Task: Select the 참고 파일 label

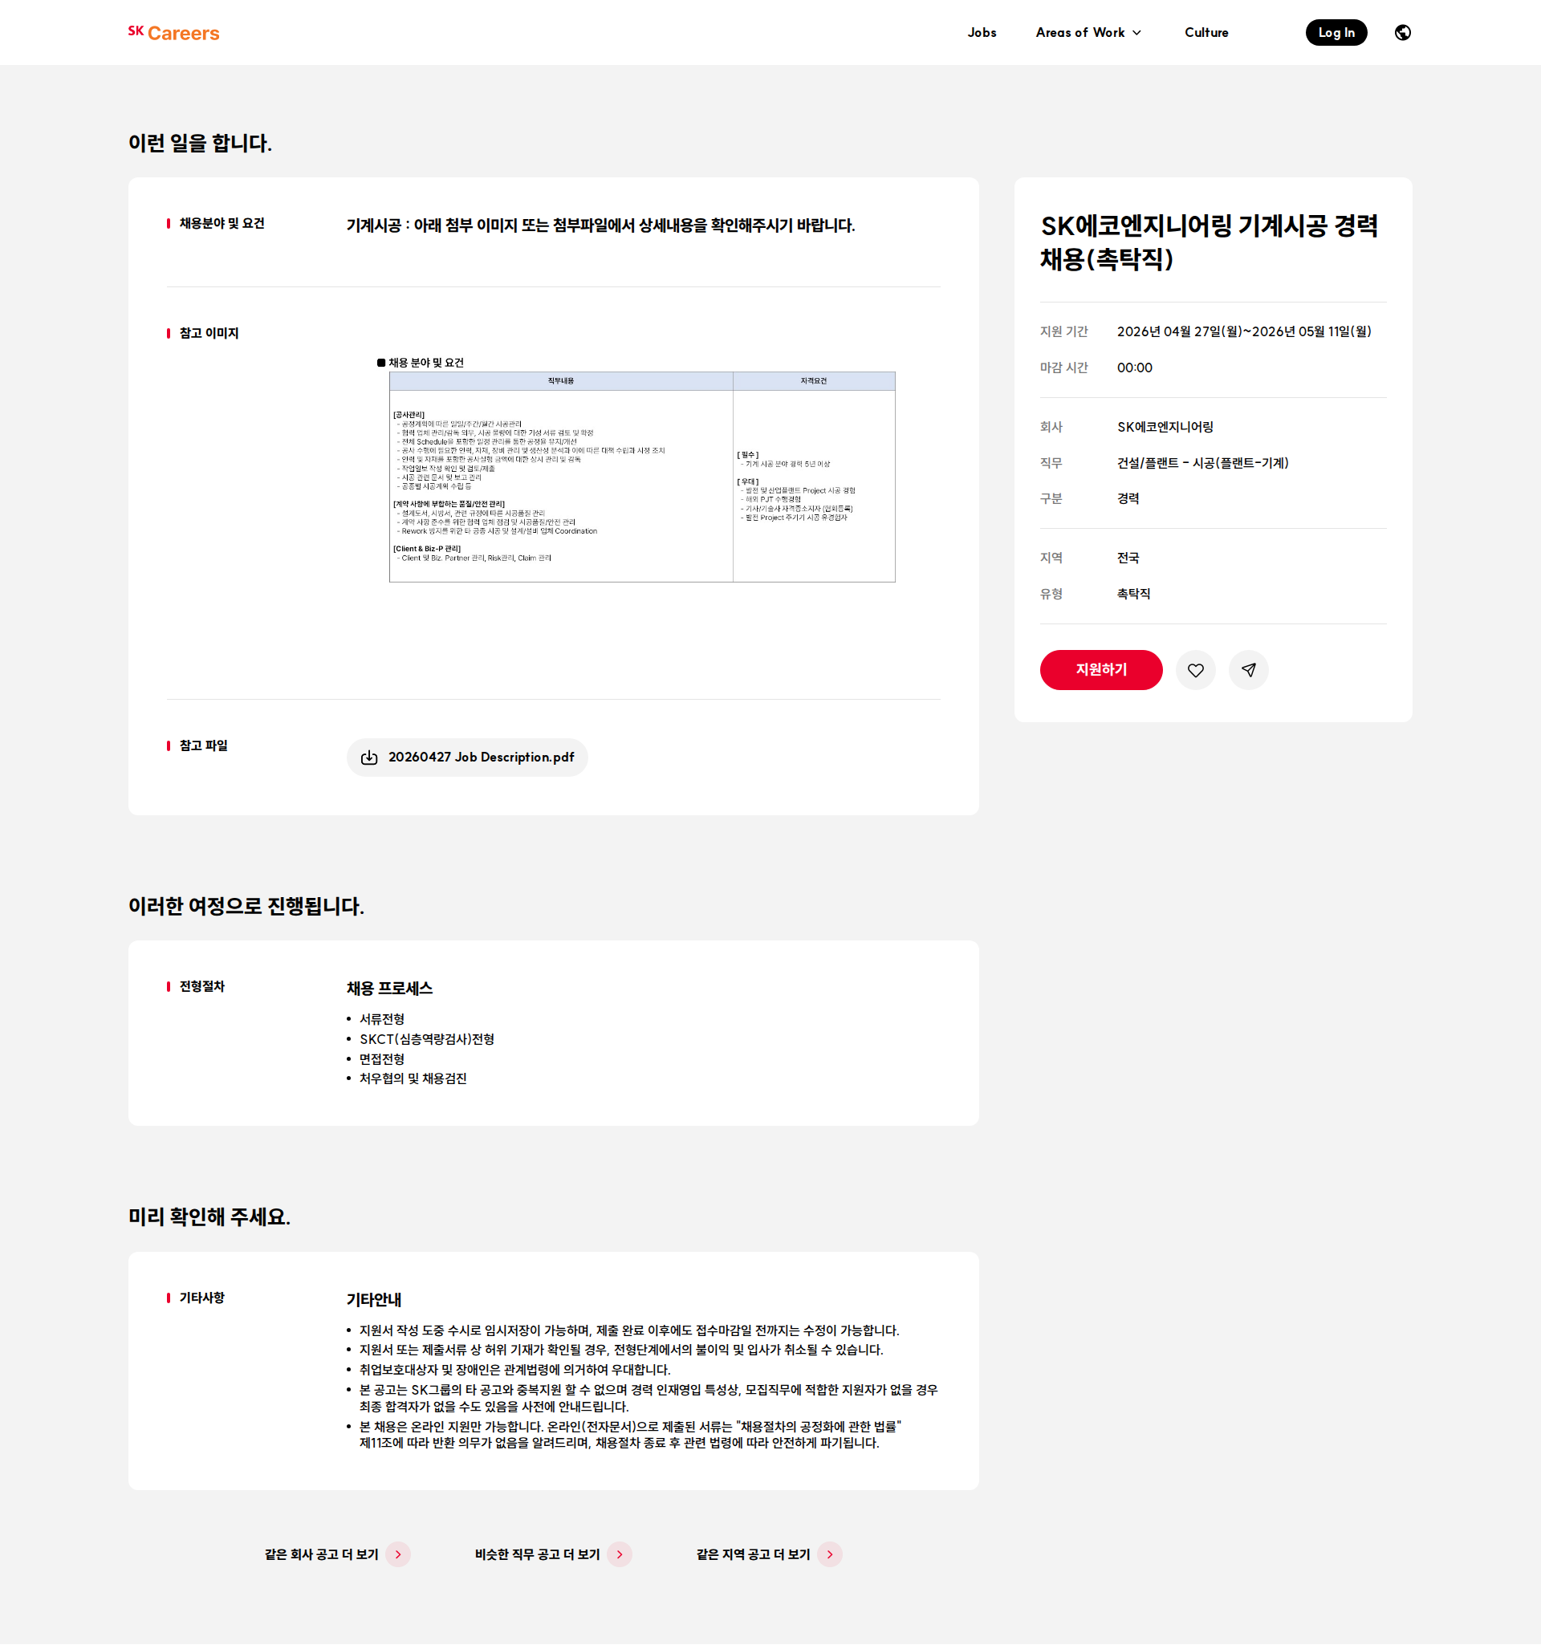Action: coord(203,745)
